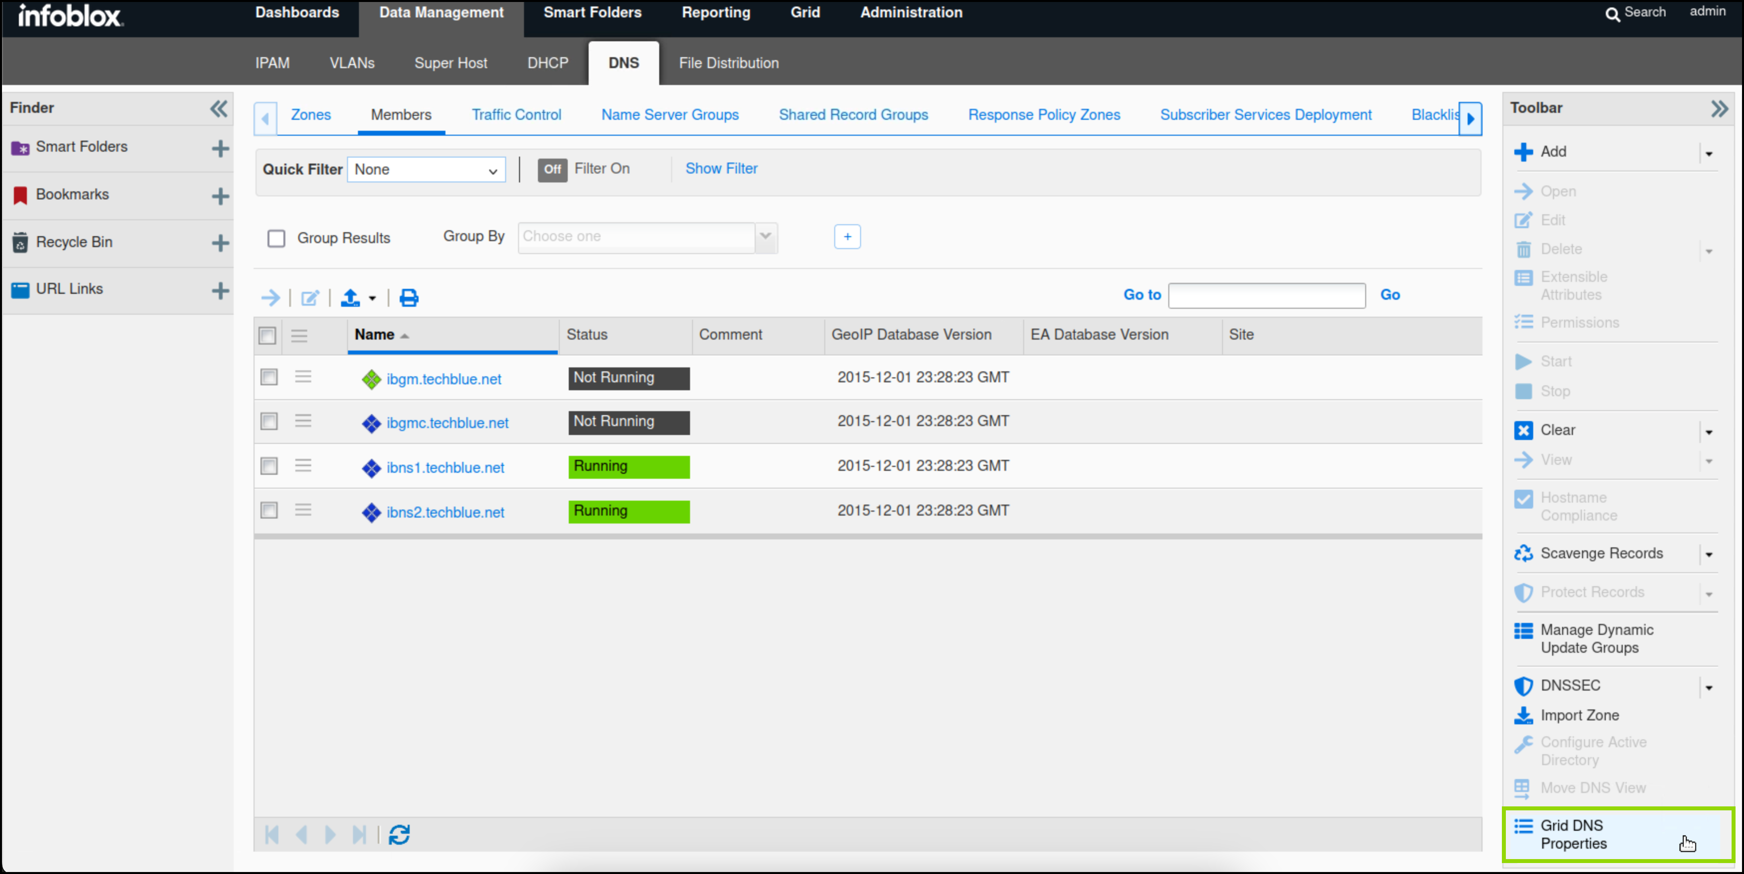Click the Go to input field

tap(1266, 296)
